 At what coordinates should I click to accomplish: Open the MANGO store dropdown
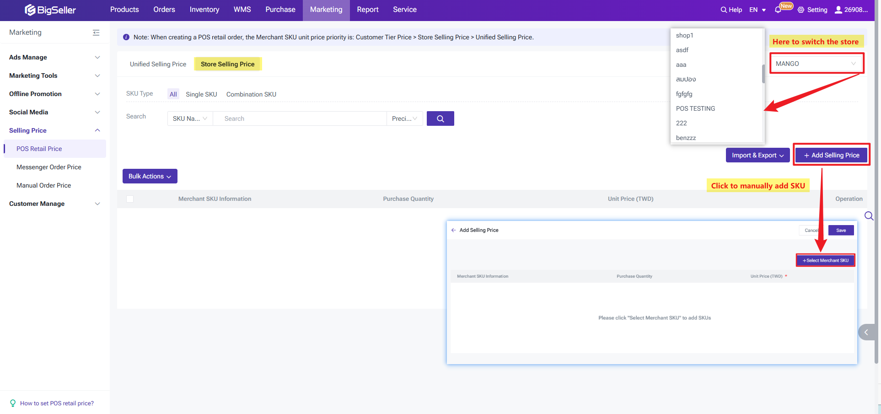(x=816, y=64)
